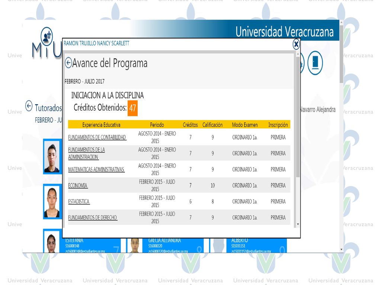Image resolution: width=381 pixels, height=285 pixels.
Task: Click FEBRERO - JULIO 2017 period label
Action: point(84,81)
